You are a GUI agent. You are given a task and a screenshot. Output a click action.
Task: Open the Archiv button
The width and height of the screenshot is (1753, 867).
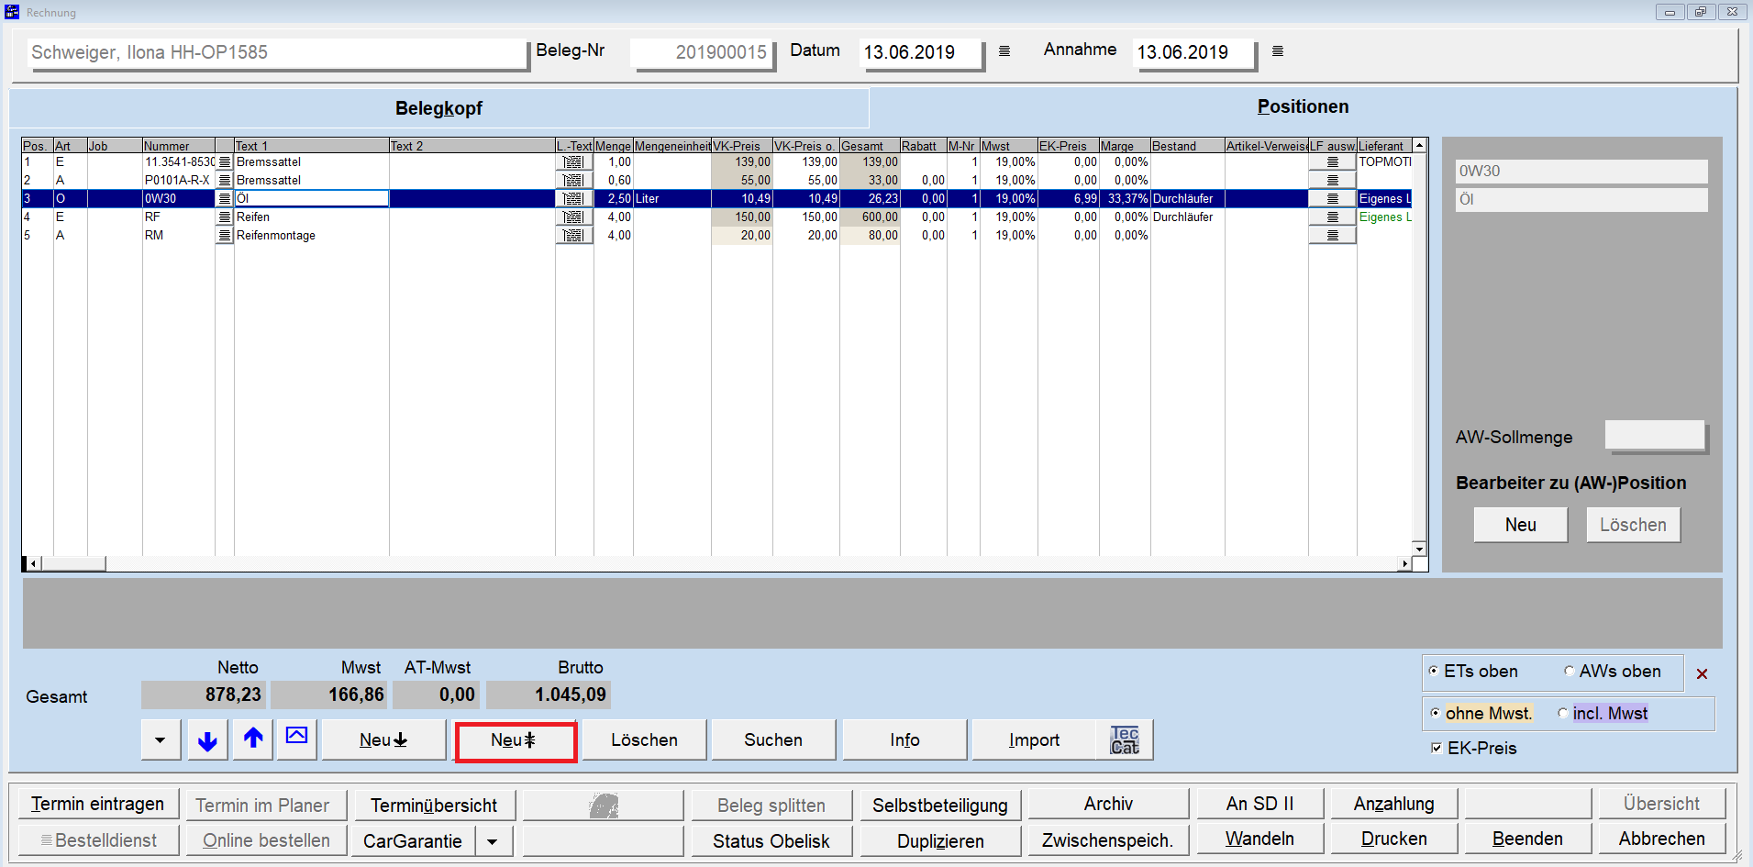tap(1108, 804)
